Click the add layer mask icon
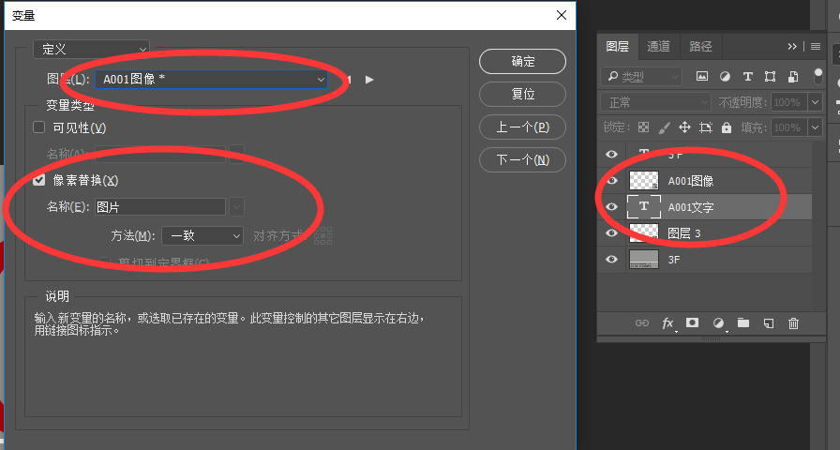Image resolution: width=840 pixels, height=450 pixels. [693, 322]
